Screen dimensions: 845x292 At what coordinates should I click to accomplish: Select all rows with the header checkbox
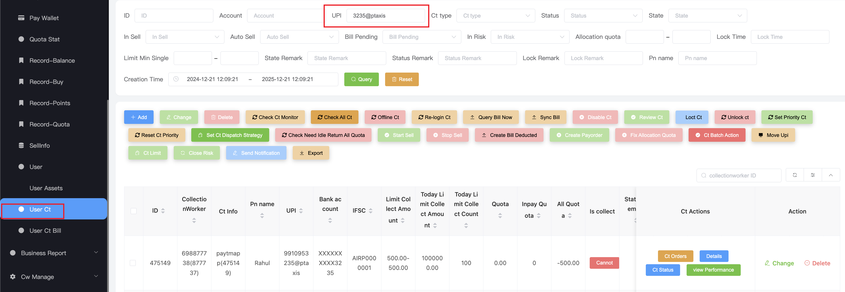pyautogui.click(x=133, y=211)
